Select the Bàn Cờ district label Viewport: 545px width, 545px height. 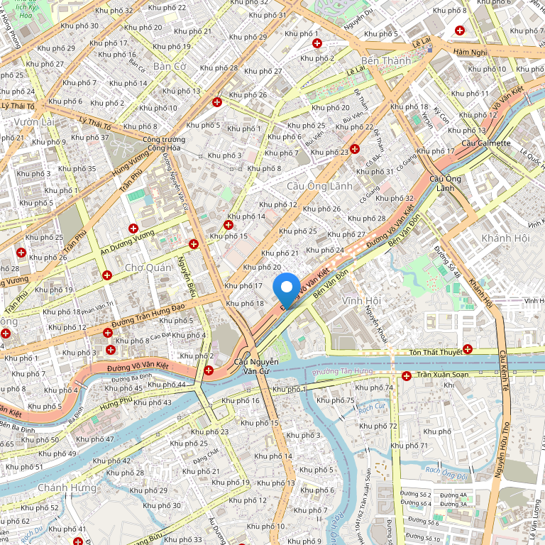click(170, 66)
